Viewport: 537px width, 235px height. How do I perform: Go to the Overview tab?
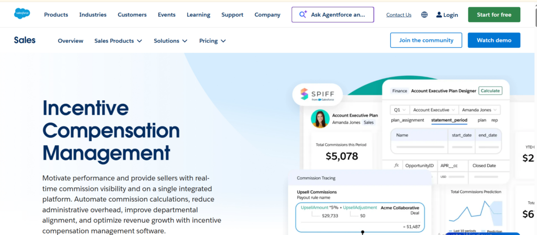point(71,41)
